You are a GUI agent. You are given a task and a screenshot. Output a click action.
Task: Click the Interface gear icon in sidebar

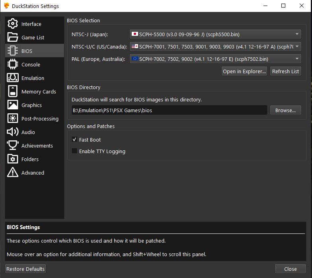13,24
